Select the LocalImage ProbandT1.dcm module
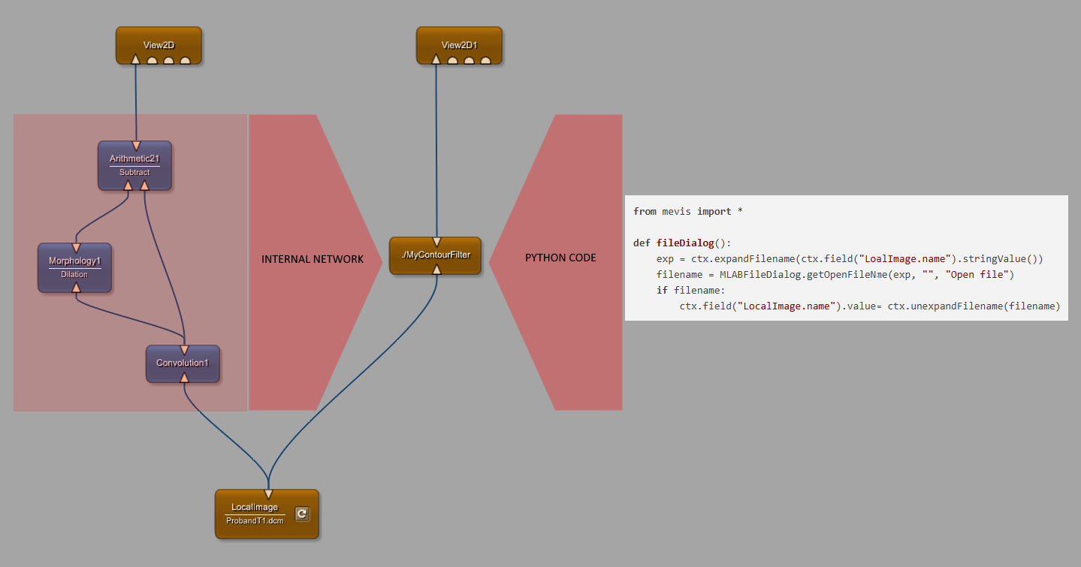Image resolution: width=1081 pixels, height=567 pixels. pos(254,514)
